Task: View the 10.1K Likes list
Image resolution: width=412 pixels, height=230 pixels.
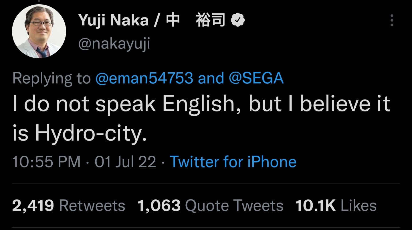Action: coord(336,206)
